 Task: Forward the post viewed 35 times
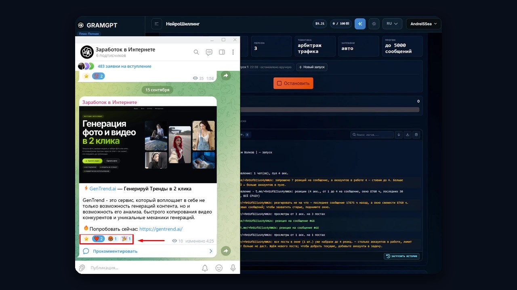click(x=226, y=75)
